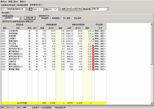
Task: Click the table scrollbar up arrow
Action: [x=151, y=24]
